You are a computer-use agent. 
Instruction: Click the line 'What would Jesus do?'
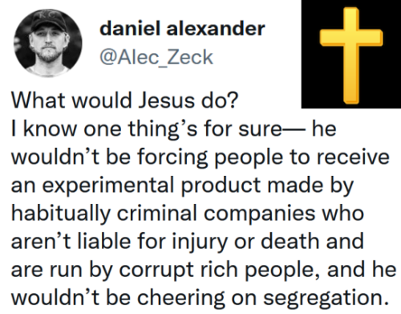pyautogui.click(x=124, y=100)
